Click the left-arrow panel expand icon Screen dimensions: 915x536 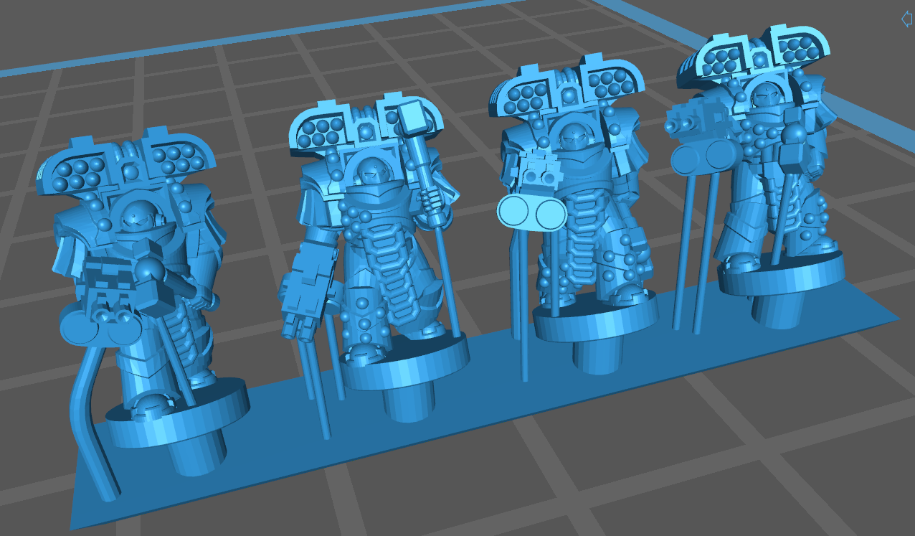coord(906,19)
